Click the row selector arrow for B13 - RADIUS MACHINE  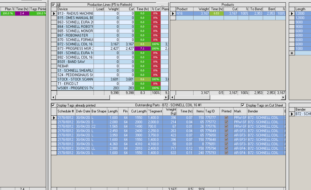pyautogui.click(x=54, y=13)
